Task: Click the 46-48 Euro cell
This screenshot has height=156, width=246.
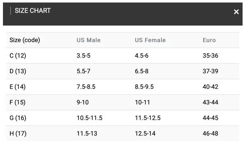Action: click(210, 133)
